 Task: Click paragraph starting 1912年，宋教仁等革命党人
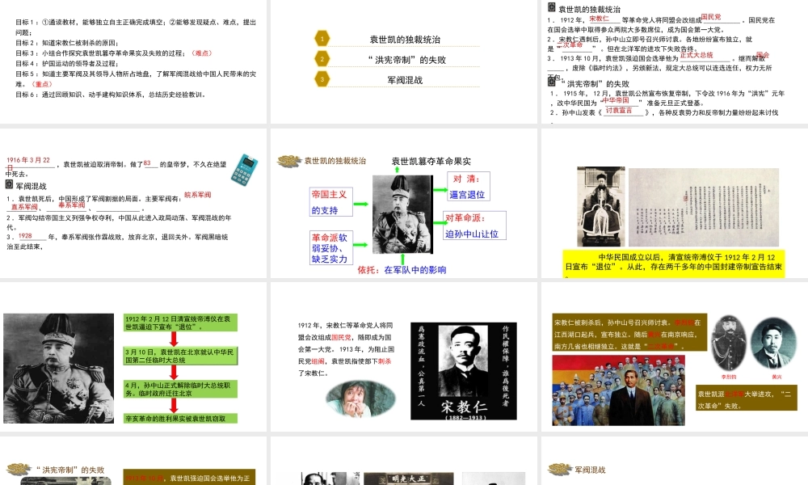coord(345,349)
